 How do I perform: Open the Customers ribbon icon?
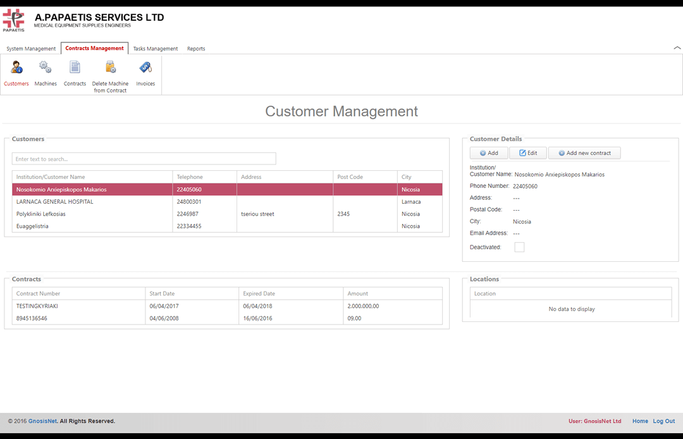16,68
